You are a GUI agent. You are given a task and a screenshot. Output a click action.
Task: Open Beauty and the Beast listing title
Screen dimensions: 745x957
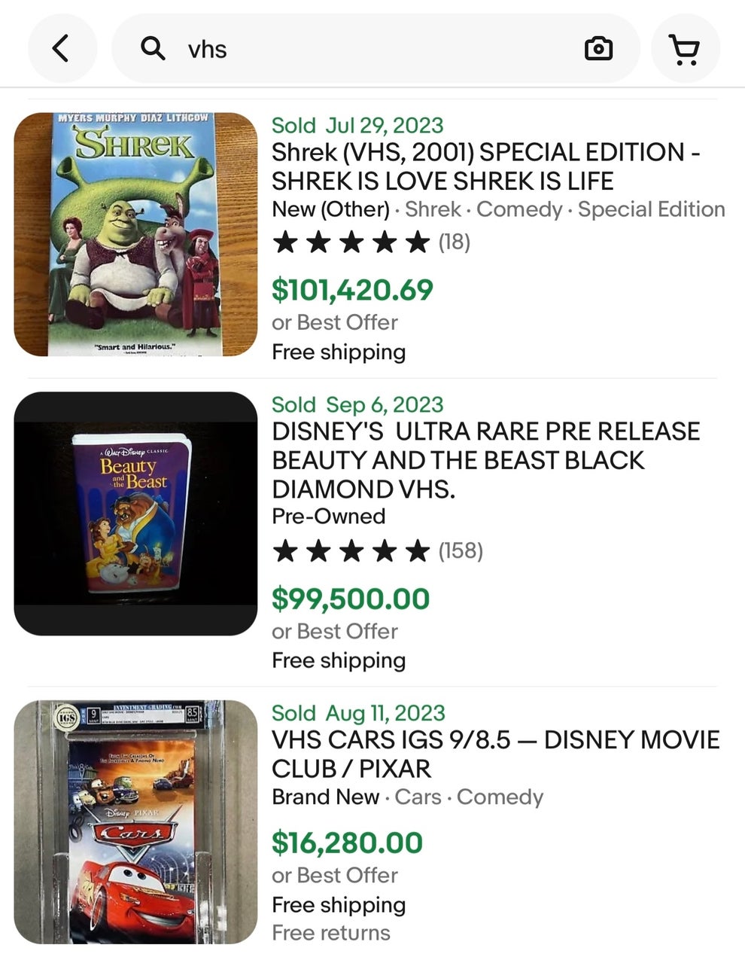(485, 460)
